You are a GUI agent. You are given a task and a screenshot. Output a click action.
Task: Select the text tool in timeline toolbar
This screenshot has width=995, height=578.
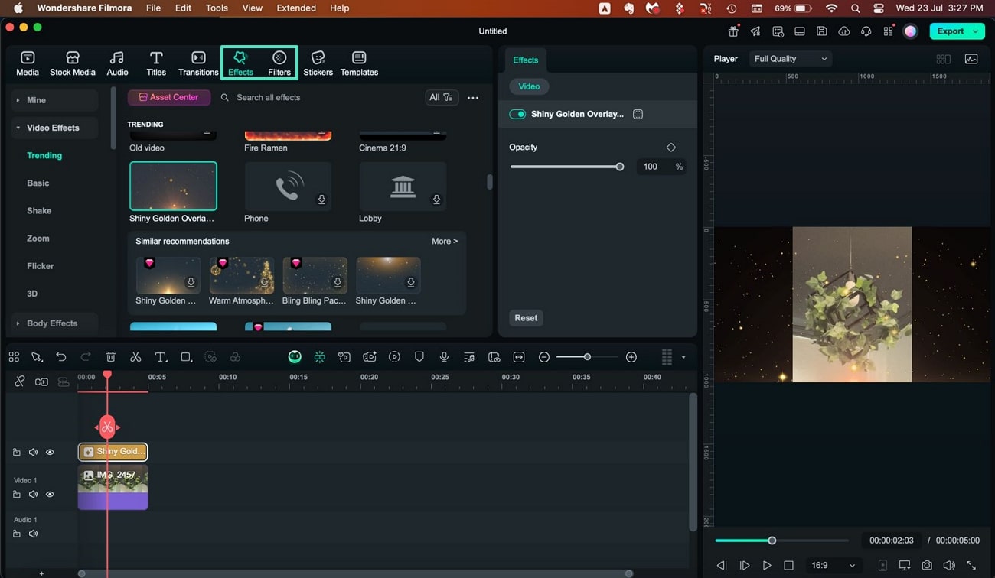[161, 357]
